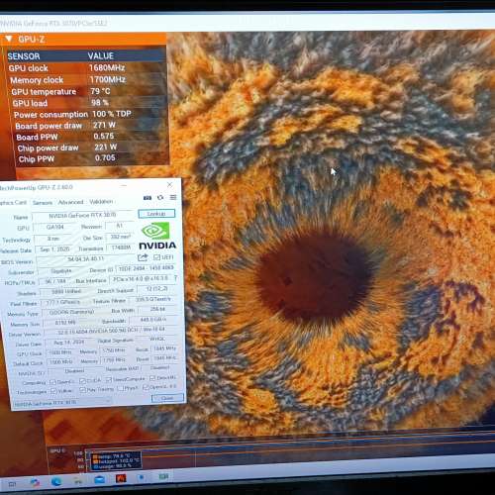Click the Device ID field

[x=146, y=268]
